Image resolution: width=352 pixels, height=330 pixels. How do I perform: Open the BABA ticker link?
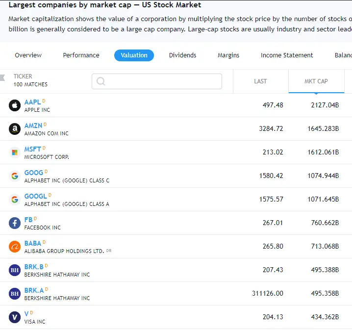point(33,243)
